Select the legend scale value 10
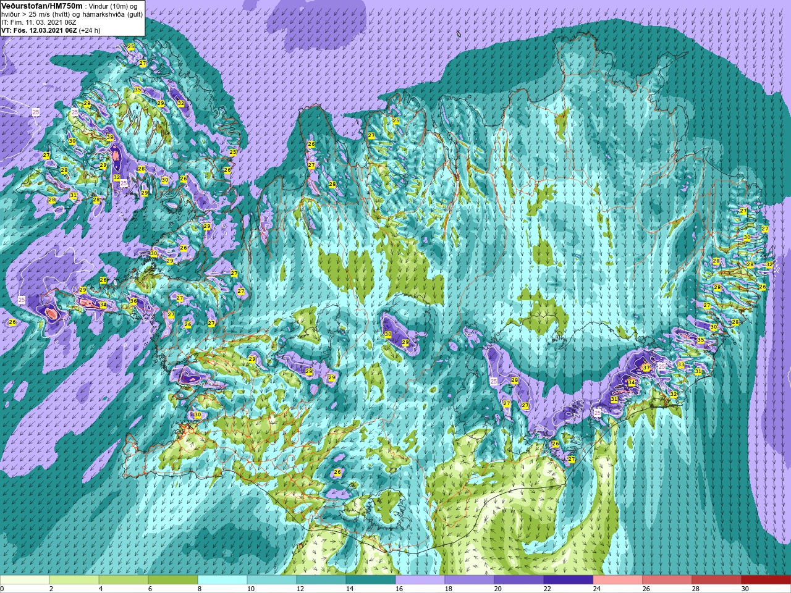 coord(251,589)
